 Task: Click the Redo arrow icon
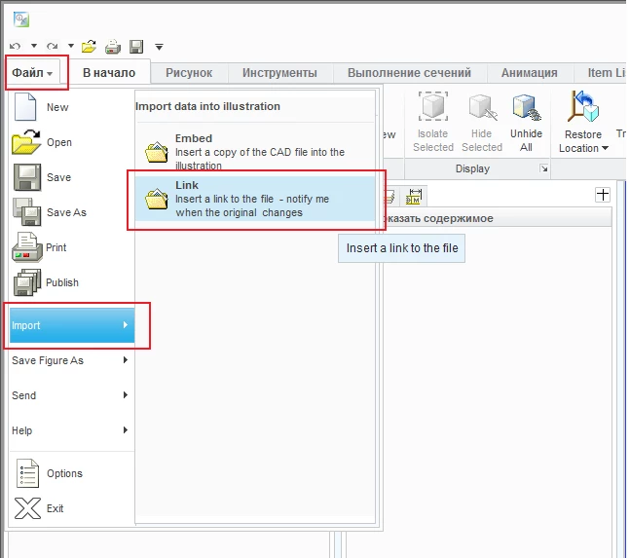(x=53, y=46)
